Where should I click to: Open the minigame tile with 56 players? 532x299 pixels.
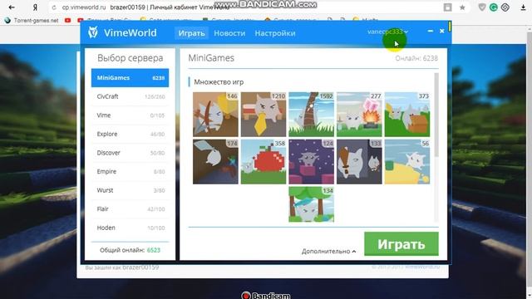pyautogui.click(x=407, y=162)
